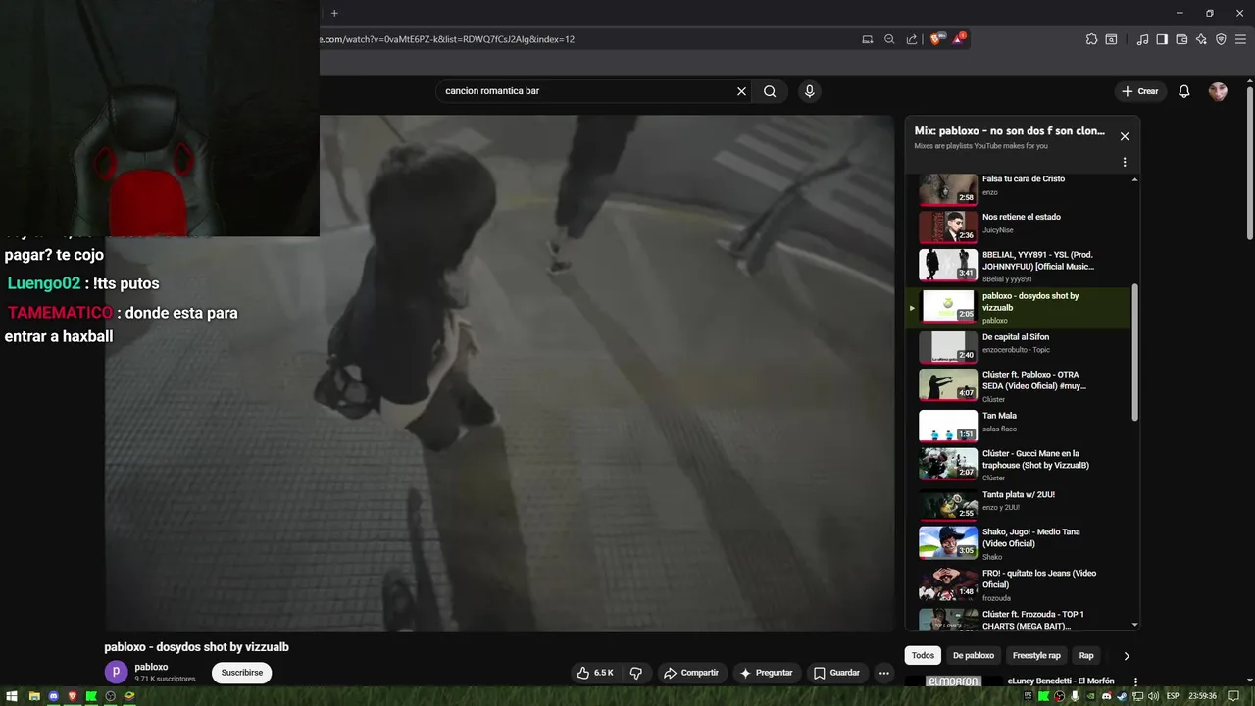Click the Suscribirse button
The image size is (1255, 706).
pyautogui.click(x=241, y=673)
